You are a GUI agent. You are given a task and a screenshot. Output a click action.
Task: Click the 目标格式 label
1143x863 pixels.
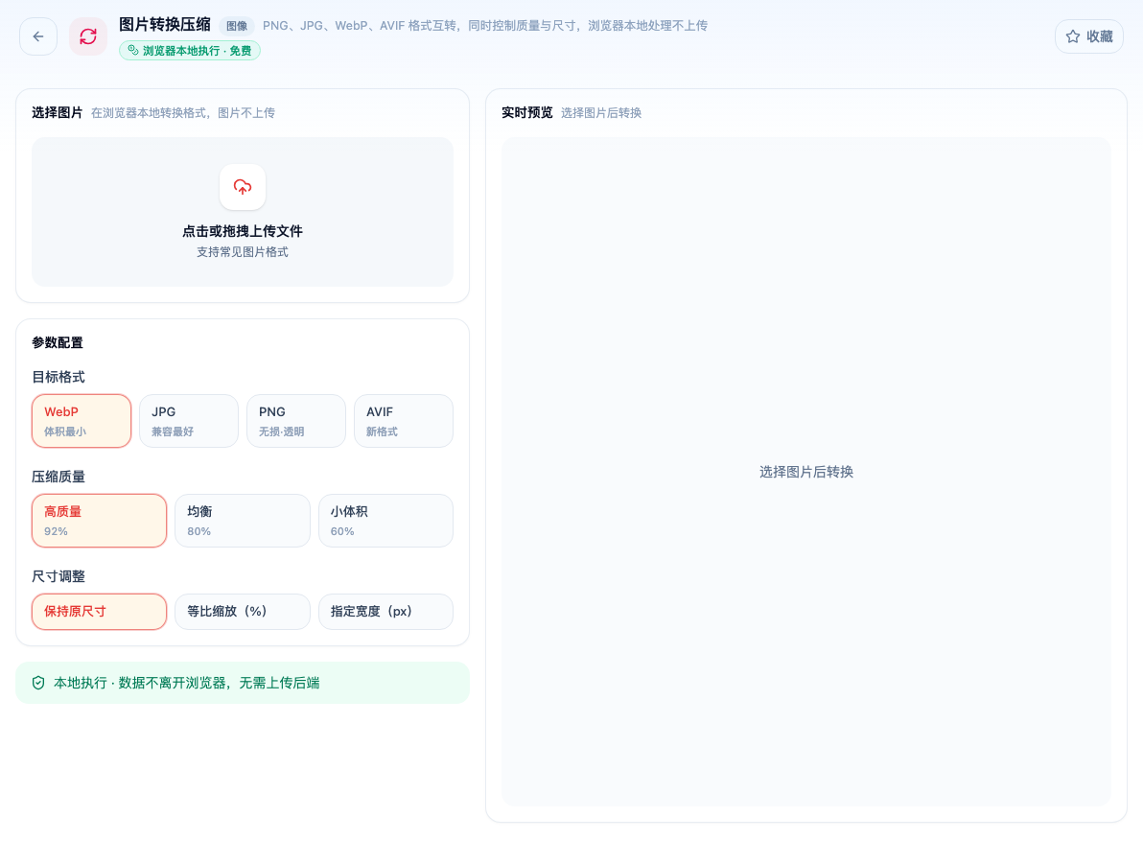tap(58, 377)
